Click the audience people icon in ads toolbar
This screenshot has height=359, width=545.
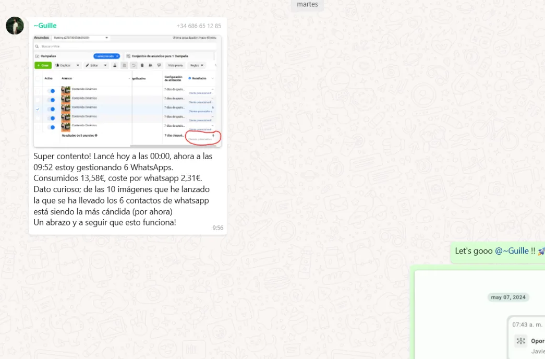click(x=150, y=65)
